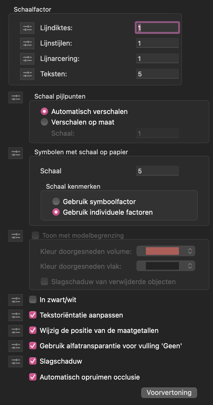
Task: Disable Automatisch opruimen occlusie
Action: pyautogui.click(x=33, y=377)
